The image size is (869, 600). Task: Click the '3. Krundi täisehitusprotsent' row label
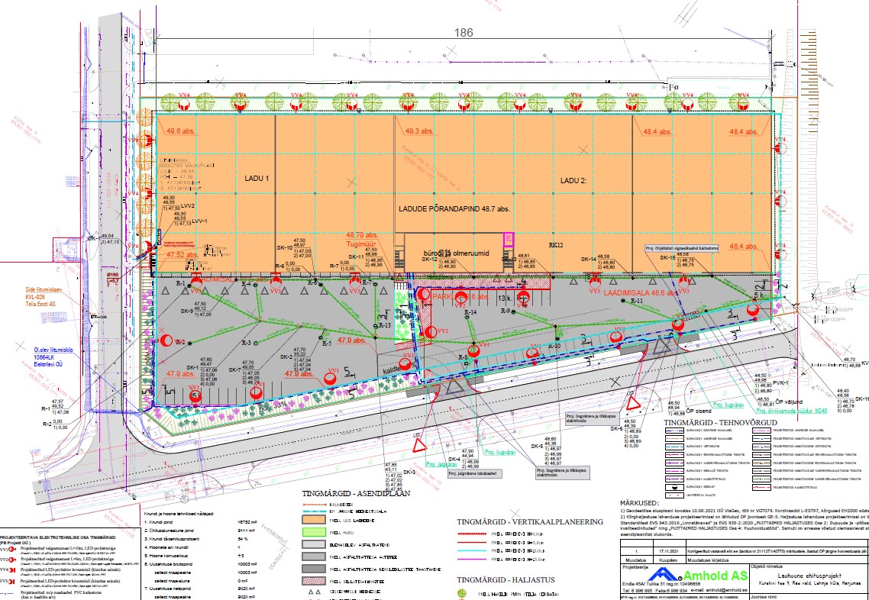pos(172,538)
